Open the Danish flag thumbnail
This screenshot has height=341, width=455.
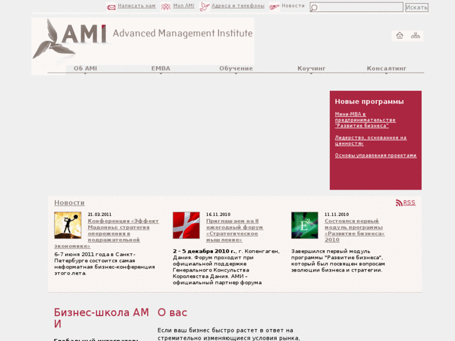pyautogui.click(x=187, y=225)
